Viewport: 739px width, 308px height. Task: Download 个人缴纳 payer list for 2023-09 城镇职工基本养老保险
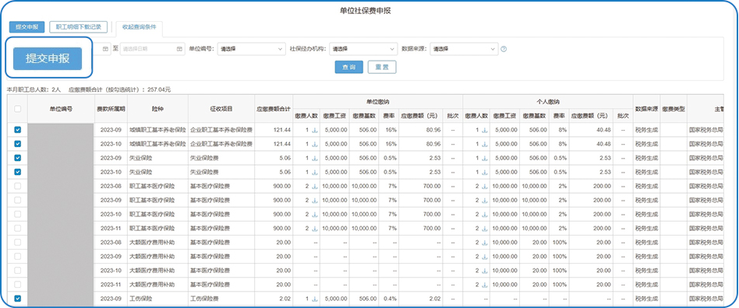[485, 130]
